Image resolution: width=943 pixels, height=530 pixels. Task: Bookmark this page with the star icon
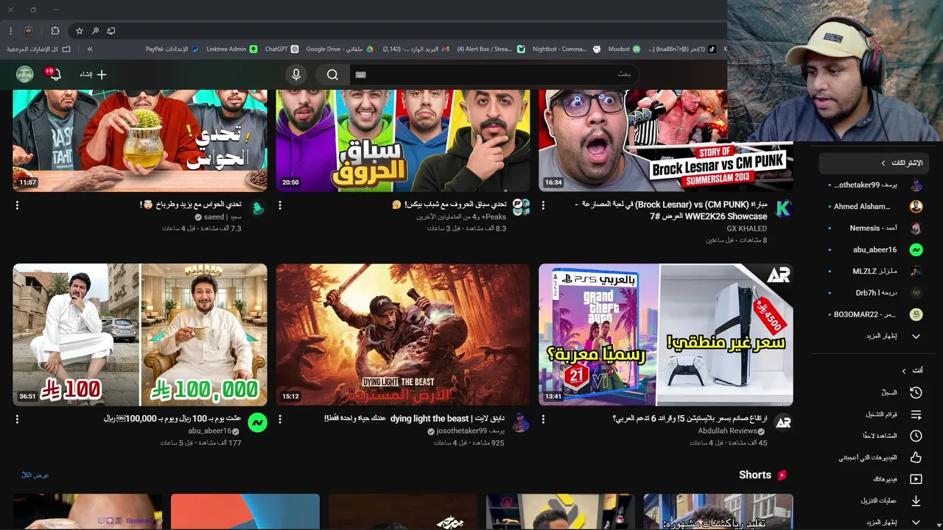[80, 31]
